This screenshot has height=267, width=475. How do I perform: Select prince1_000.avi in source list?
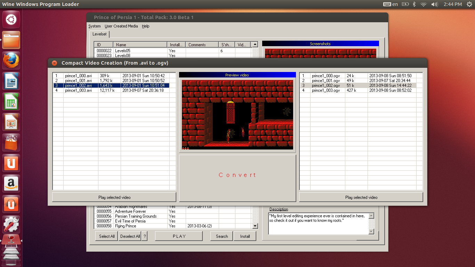tap(111, 75)
